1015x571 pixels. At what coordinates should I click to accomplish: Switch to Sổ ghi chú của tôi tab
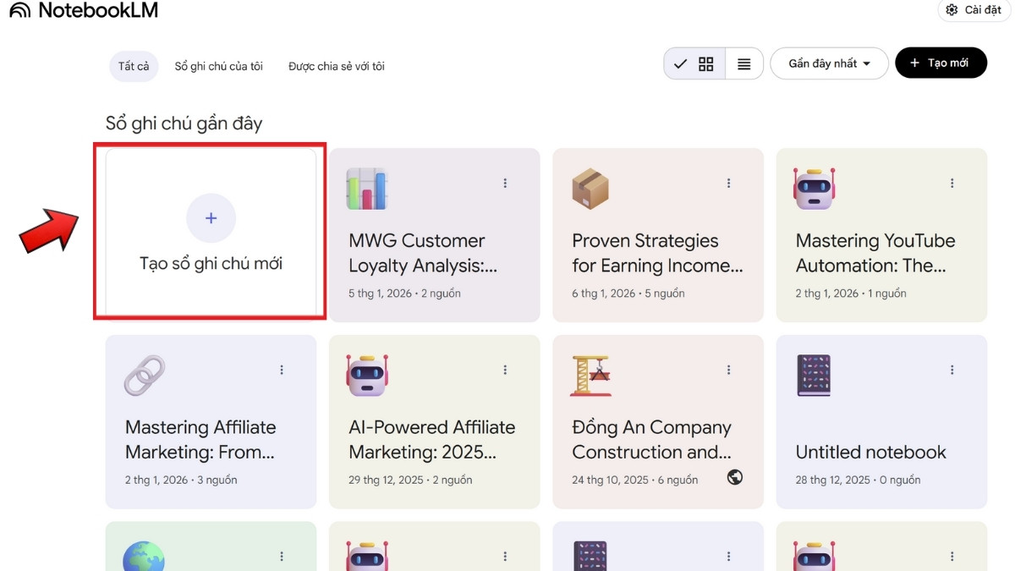click(218, 66)
